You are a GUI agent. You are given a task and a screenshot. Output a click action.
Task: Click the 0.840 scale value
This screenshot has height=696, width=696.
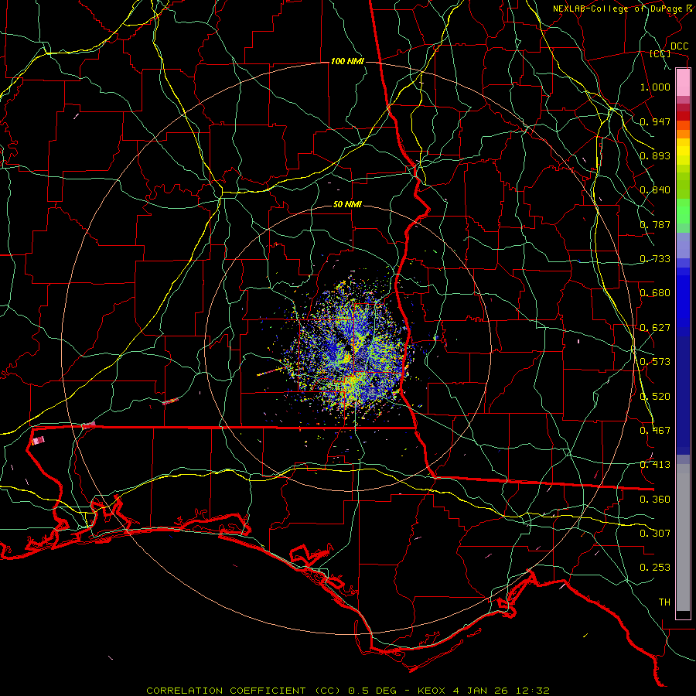(x=655, y=190)
